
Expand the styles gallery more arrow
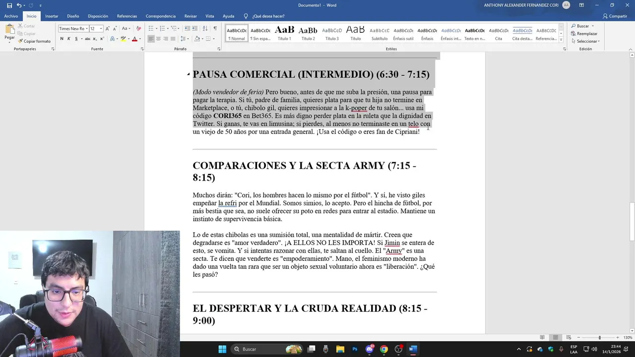pyautogui.click(x=561, y=40)
